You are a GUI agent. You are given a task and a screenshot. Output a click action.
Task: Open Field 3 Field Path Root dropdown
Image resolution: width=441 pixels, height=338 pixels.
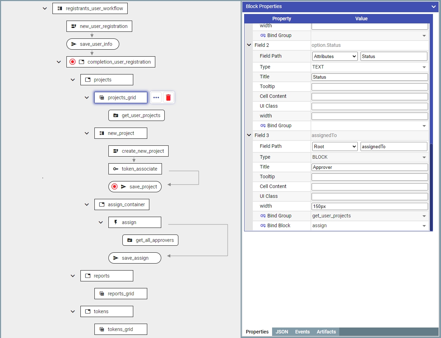pyautogui.click(x=335, y=146)
